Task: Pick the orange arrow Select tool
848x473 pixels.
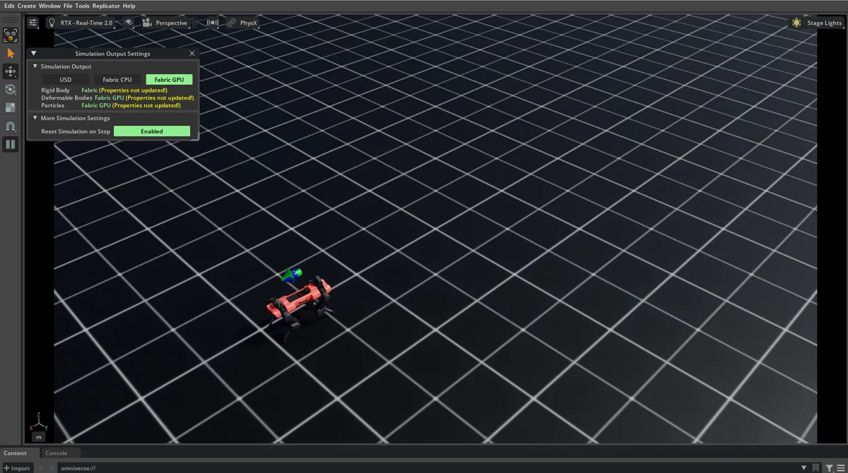Action: (10, 53)
